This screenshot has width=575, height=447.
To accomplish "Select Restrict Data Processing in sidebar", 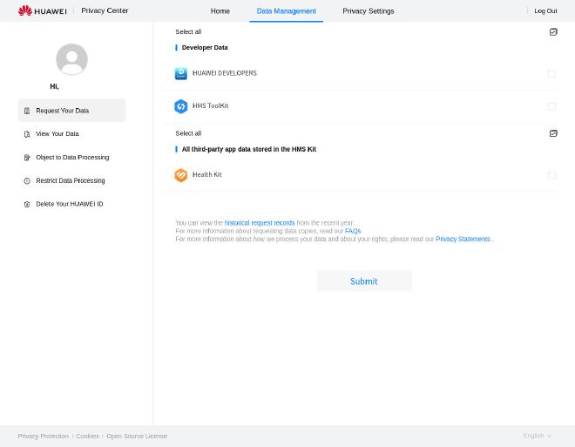I will pos(71,180).
